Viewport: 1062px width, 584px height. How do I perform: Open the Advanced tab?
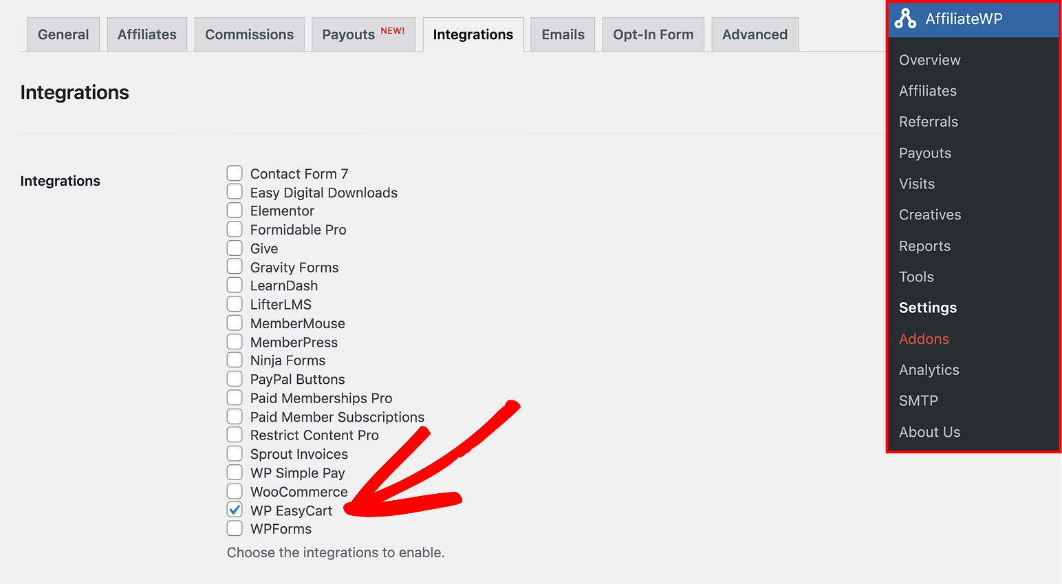(755, 34)
